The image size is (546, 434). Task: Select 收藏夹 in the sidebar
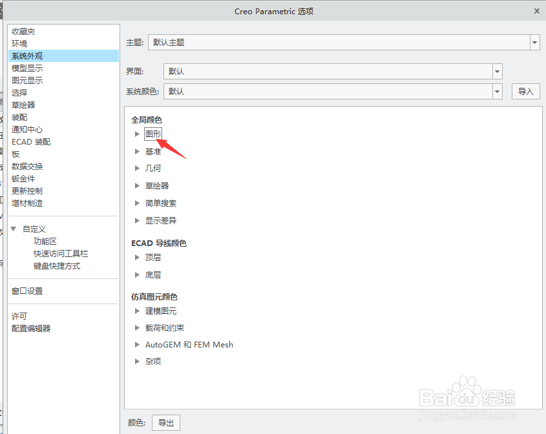click(x=23, y=32)
